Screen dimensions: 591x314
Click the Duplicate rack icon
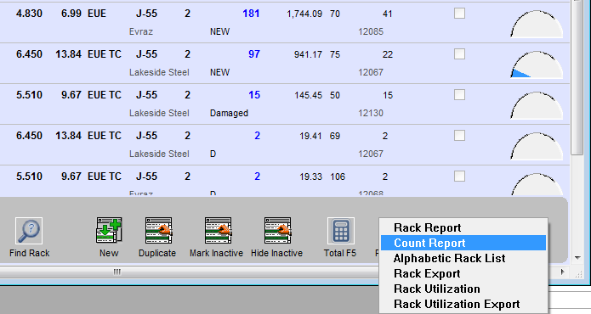click(158, 231)
